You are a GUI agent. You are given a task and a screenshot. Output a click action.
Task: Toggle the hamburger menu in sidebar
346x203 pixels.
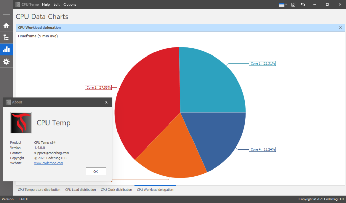[6, 14]
